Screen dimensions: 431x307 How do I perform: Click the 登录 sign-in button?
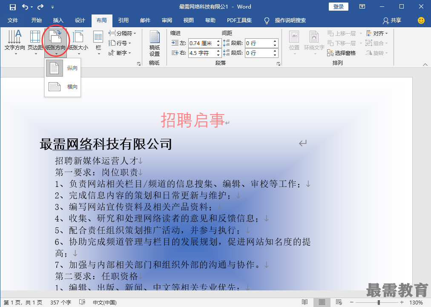338,6
